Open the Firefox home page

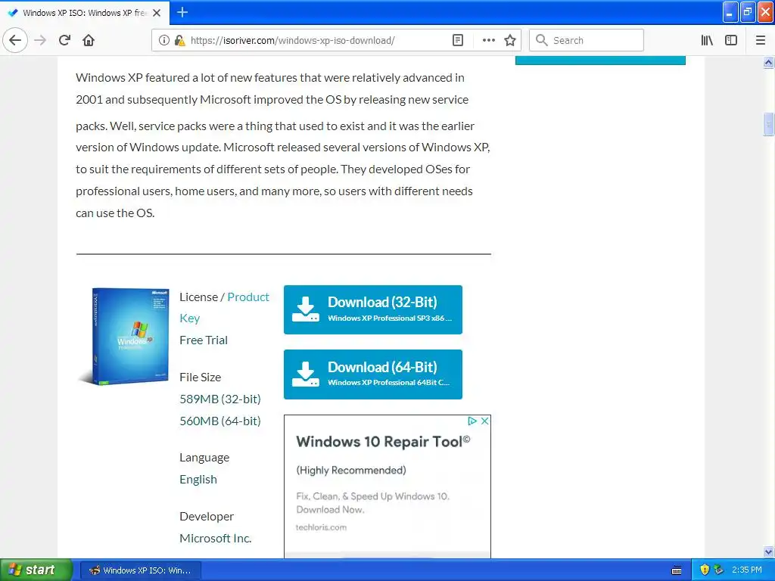pyautogui.click(x=89, y=40)
